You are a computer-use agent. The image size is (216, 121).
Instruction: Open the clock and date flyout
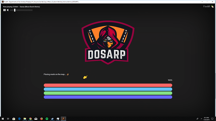(x=206, y=119)
